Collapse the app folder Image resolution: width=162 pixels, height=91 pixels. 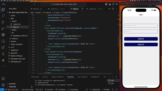tap(18, 18)
